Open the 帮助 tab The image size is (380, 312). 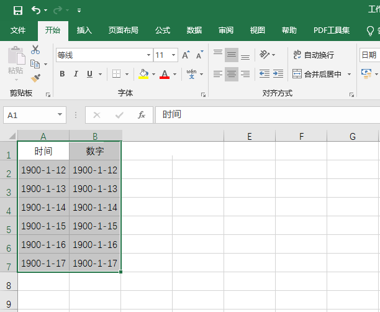pos(289,30)
